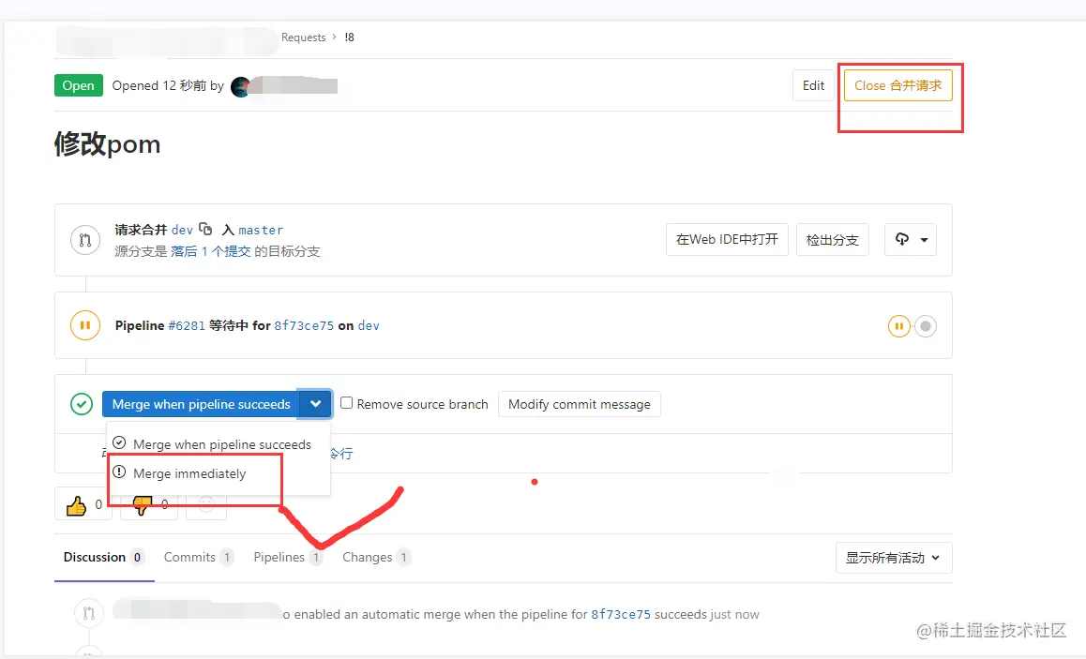The image size is (1086, 659).
Task: Open commit 8f73ce75 in activity note
Action: tap(621, 614)
